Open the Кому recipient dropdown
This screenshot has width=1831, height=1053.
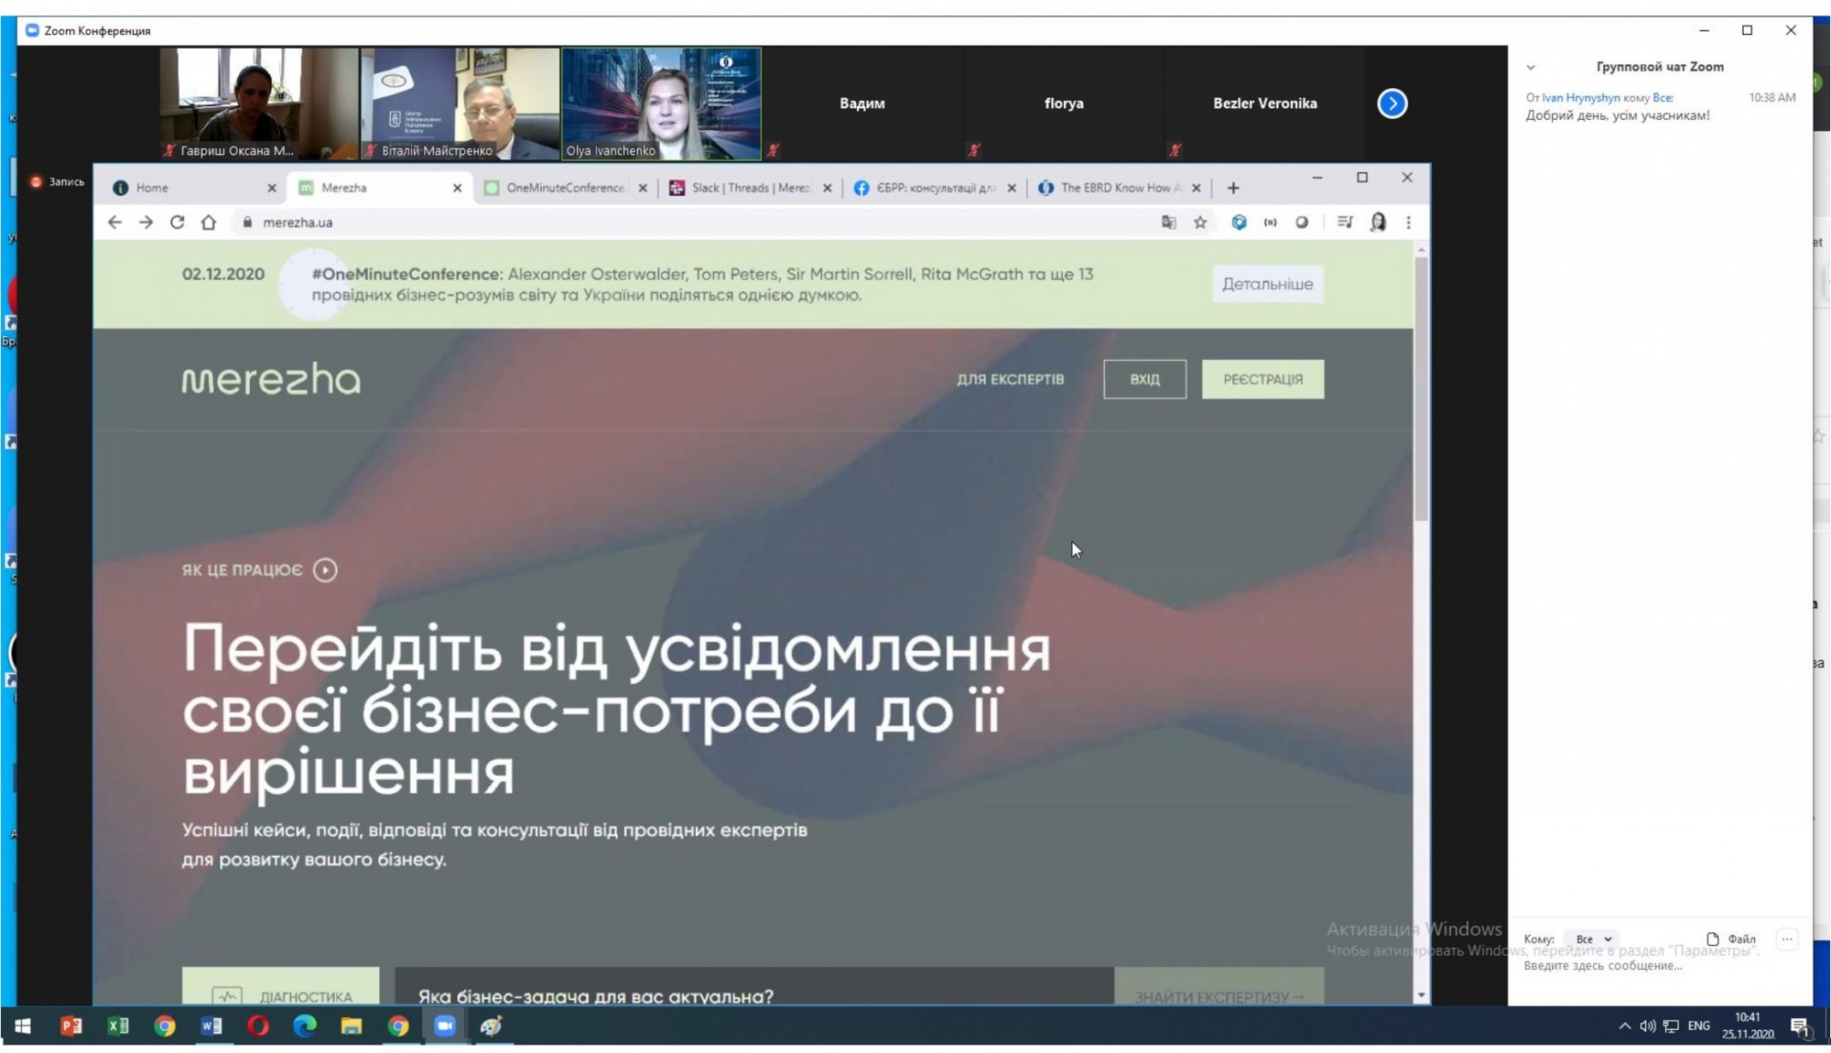1594,939
